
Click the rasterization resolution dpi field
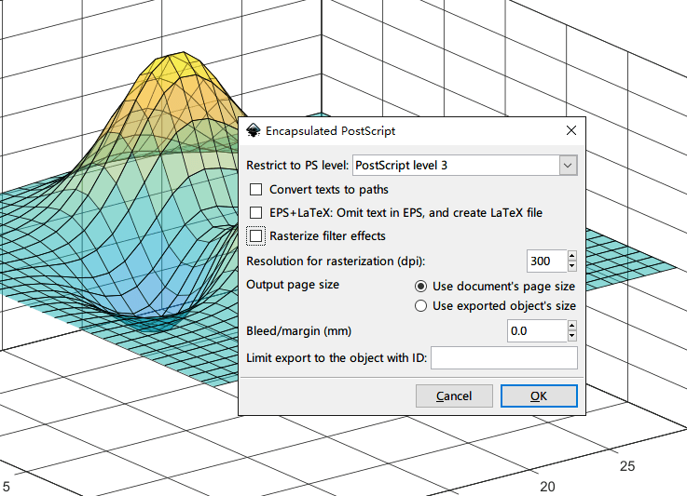pyautogui.click(x=545, y=261)
